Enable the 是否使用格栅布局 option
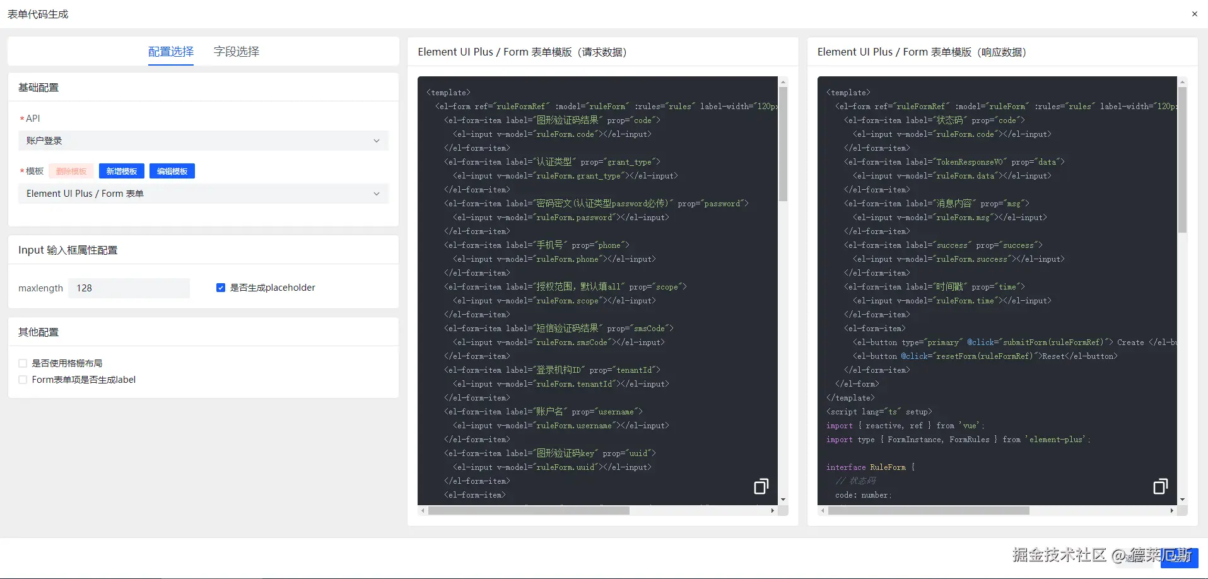Viewport: 1208px width, 579px height. pyautogui.click(x=23, y=363)
